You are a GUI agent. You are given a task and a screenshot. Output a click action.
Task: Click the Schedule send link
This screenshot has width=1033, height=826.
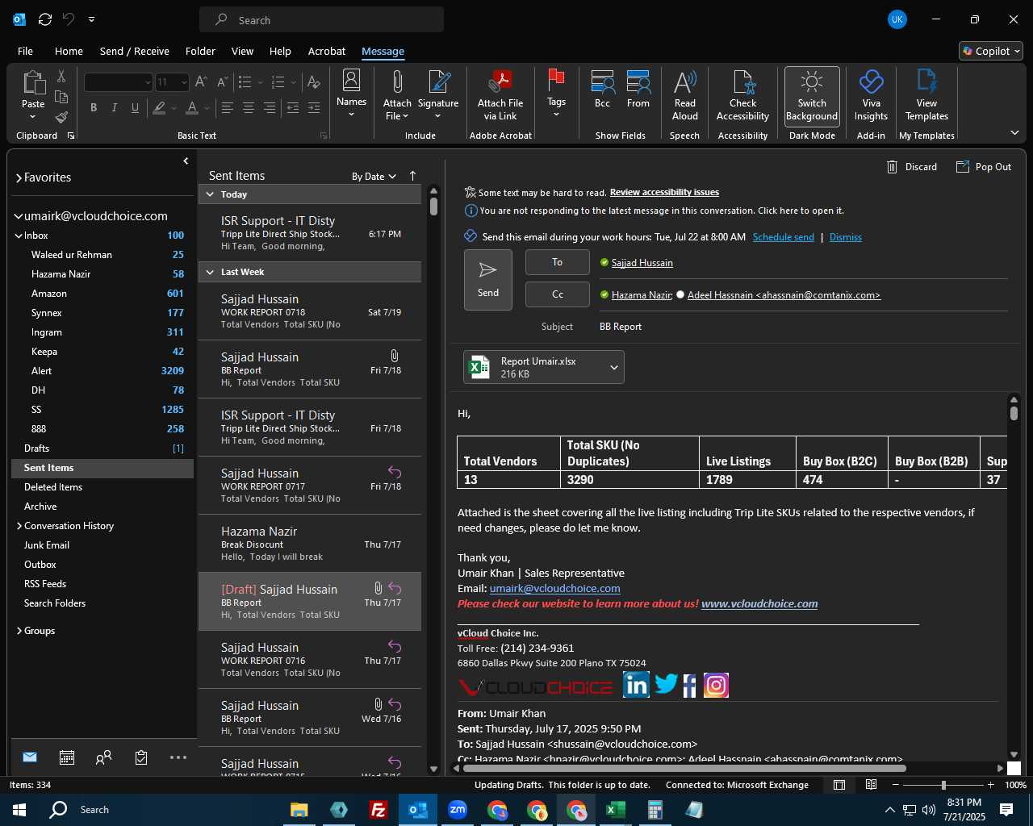[x=783, y=237]
